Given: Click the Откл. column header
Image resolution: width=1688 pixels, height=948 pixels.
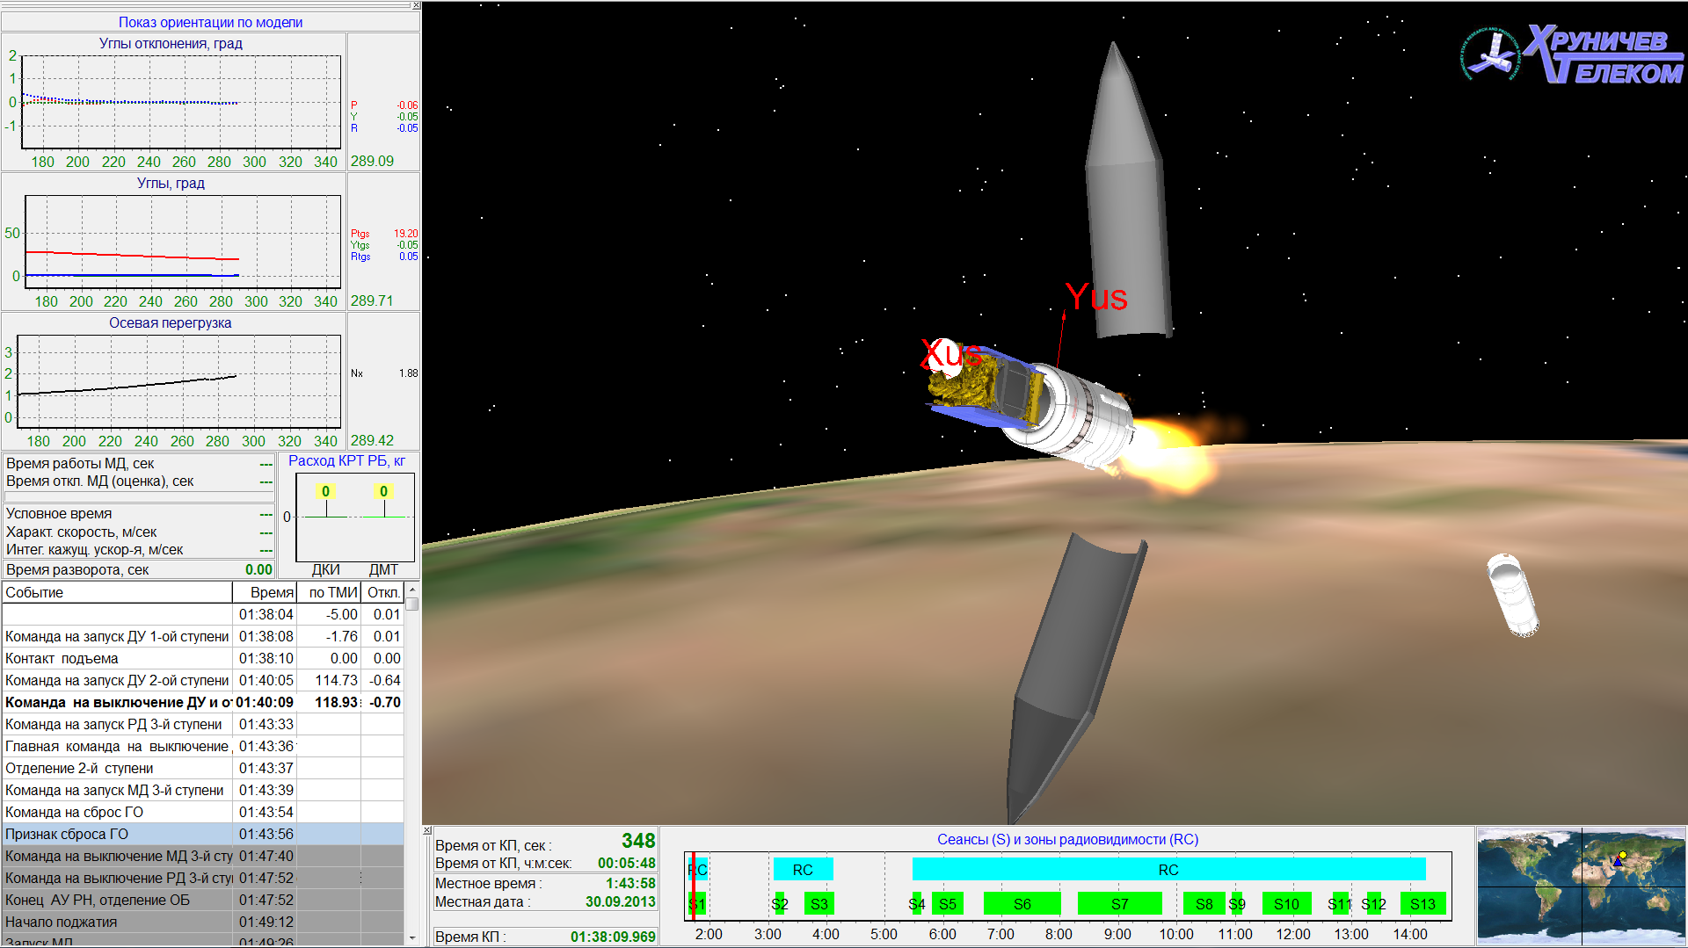Looking at the screenshot, I should (383, 592).
